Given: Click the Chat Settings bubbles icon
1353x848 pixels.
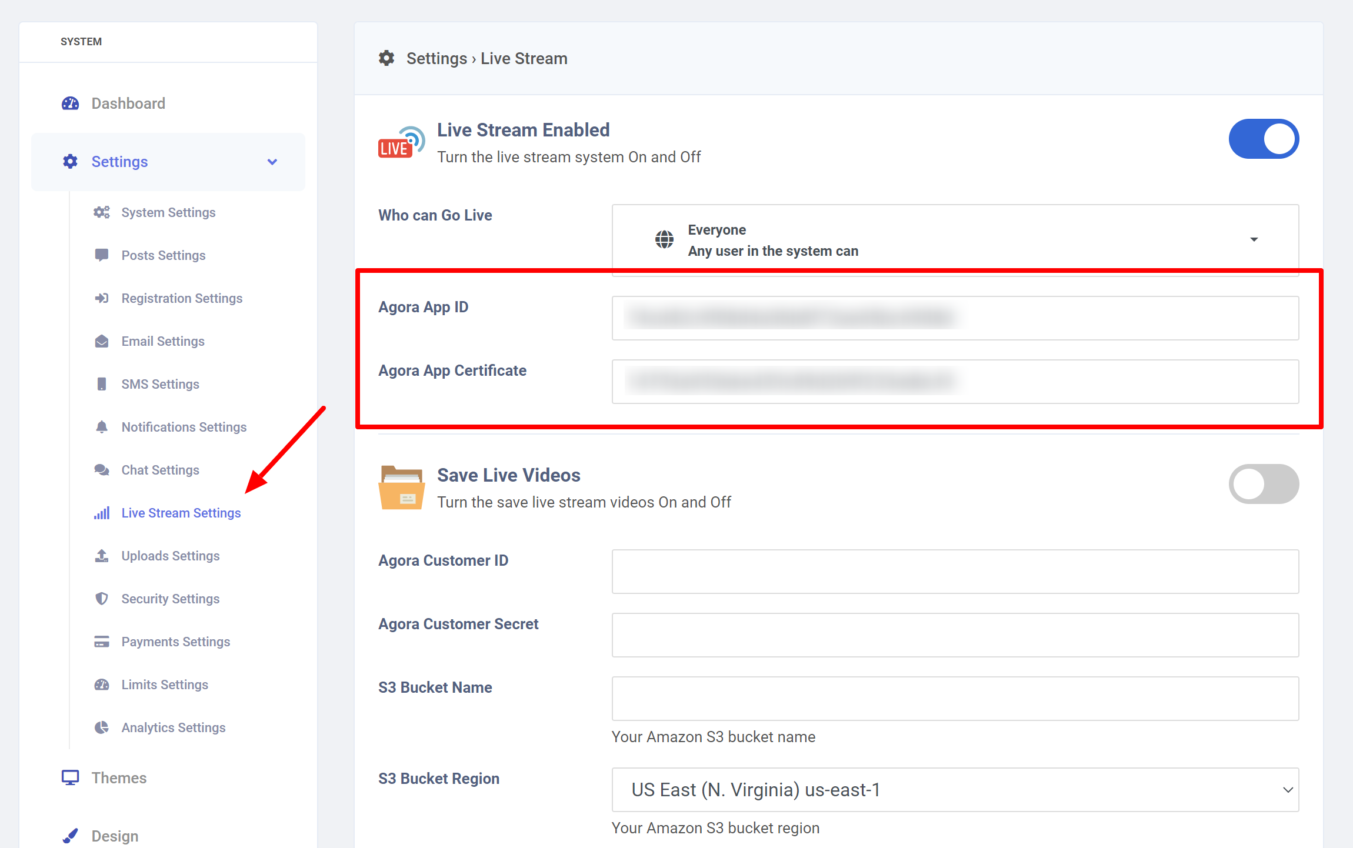Looking at the screenshot, I should 102,470.
